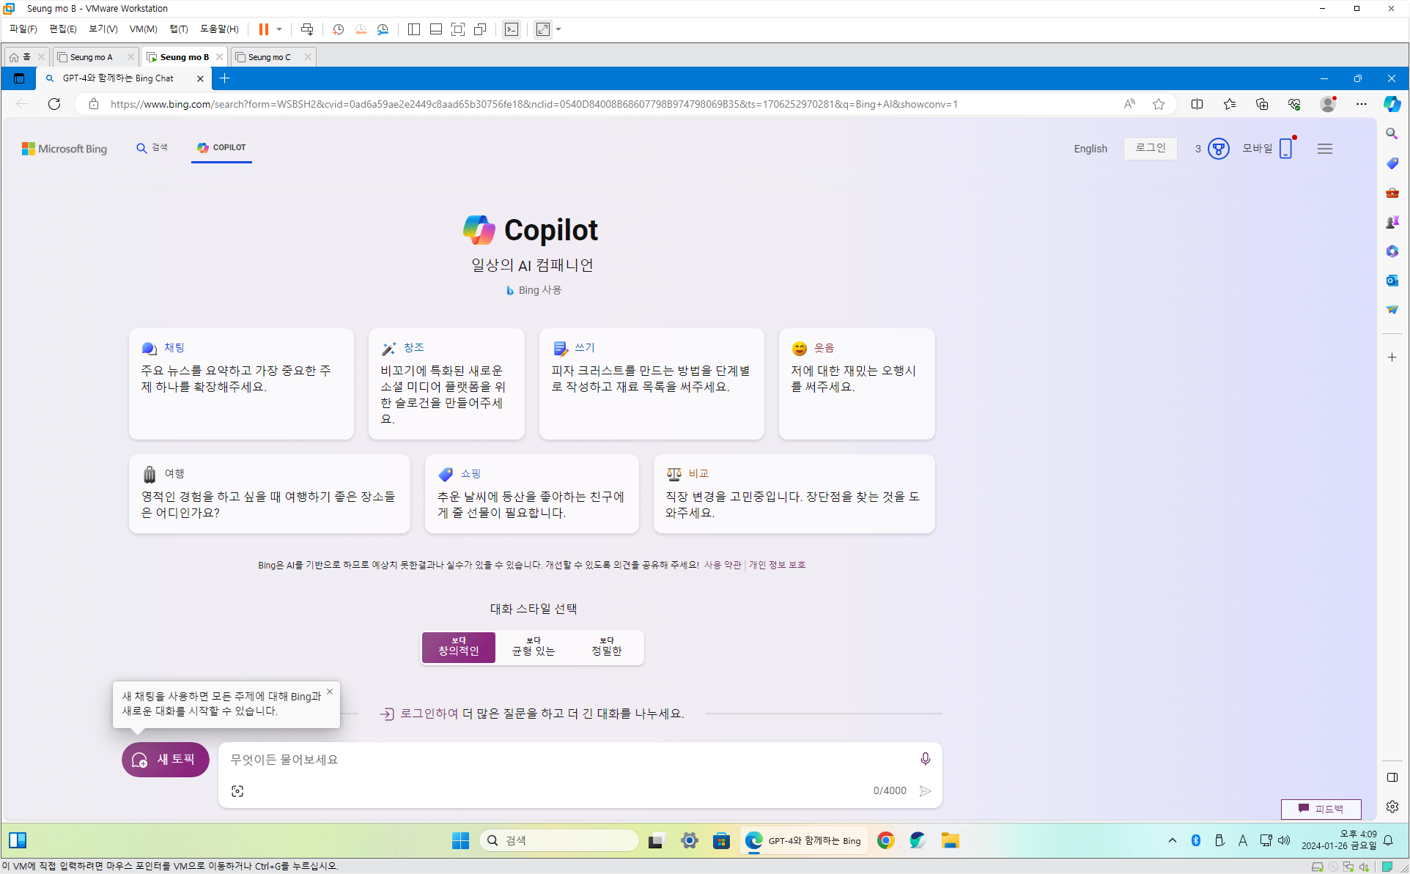Select 보다 정밀한 conversation style
This screenshot has height=874, width=1410.
pos(606,647)
